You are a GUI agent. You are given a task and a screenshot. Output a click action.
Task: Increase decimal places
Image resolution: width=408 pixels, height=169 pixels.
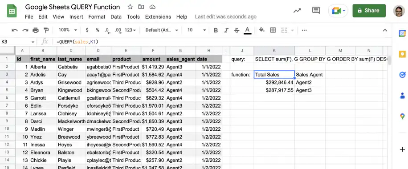click(x=118, y=30)
